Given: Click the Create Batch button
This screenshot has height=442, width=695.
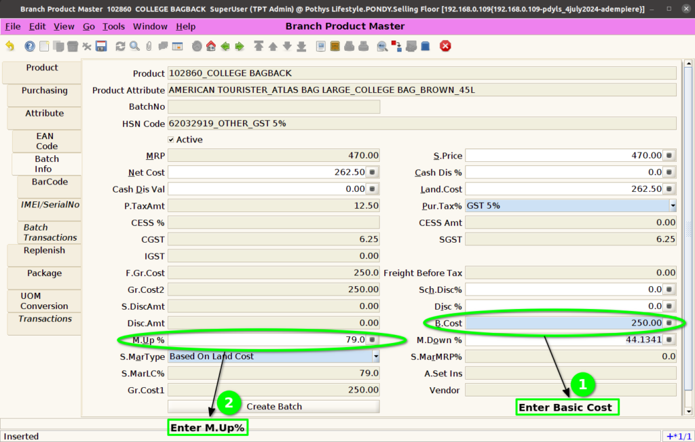Looking at the screenshot, I should point(274,407).
